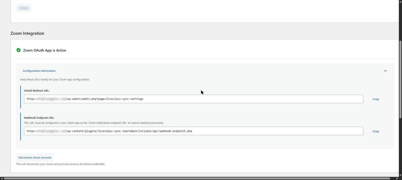Click the scroll up arrow

point(400,1)
